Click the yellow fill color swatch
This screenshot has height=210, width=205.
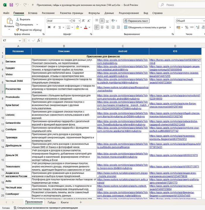(77, 27)
